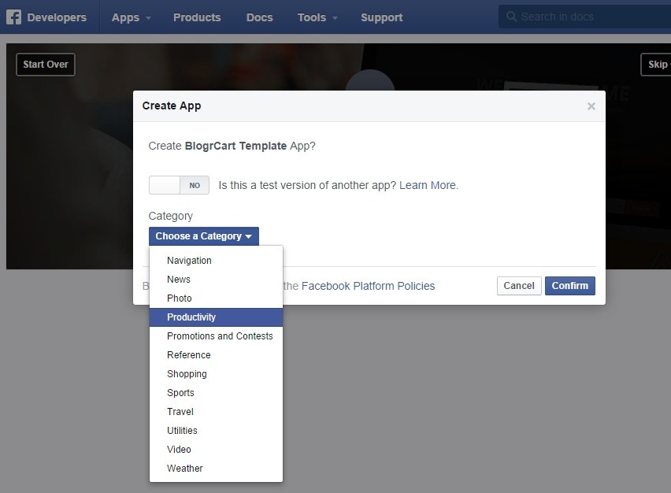
Task: Close the Create App dialog with X
Action: (591, 106)
